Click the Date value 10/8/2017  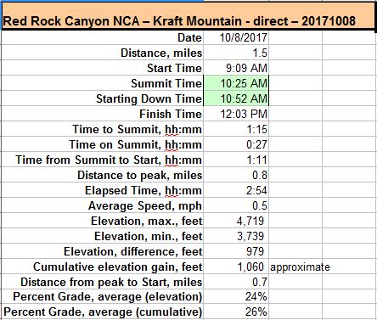(x=236, y=38)
